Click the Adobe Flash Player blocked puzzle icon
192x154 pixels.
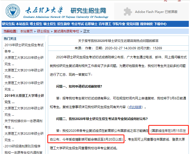[128, 12]
